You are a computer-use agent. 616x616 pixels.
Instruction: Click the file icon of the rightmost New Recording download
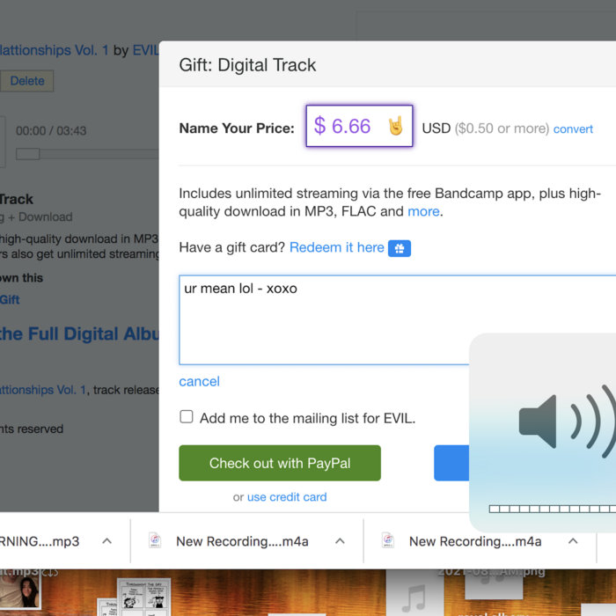[388, 541]
